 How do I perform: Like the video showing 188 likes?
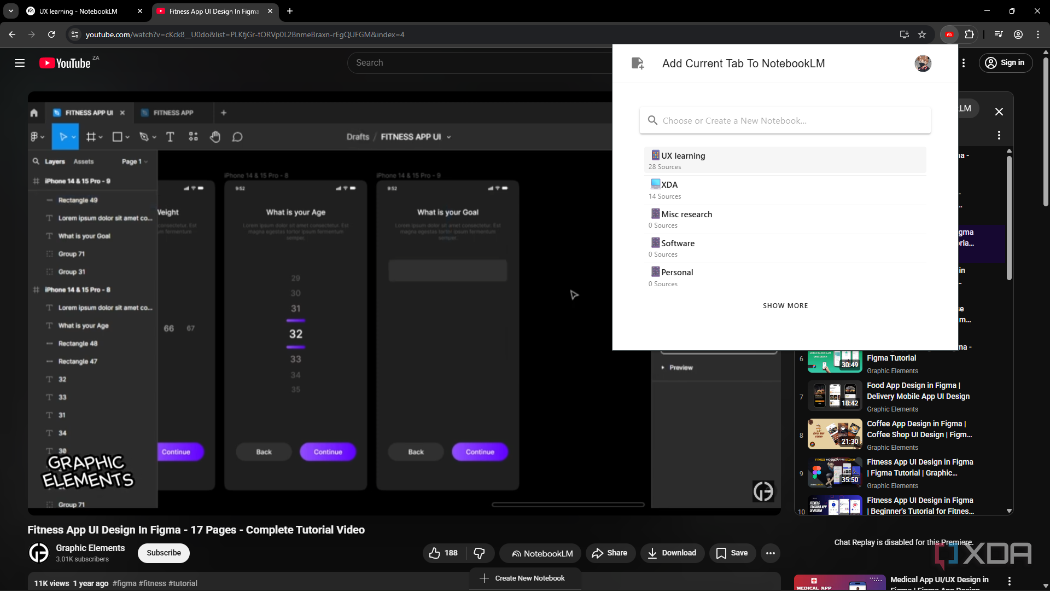pos(444,553)
